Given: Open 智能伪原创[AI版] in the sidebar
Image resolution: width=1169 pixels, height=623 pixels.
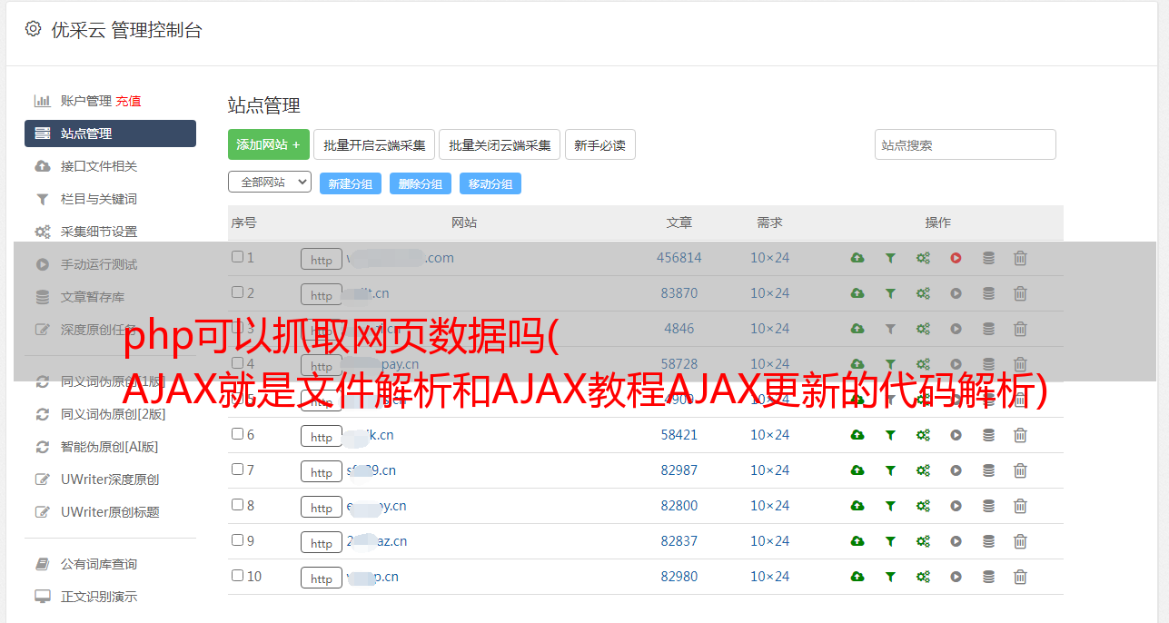Looking at the screenshot, I should [110, 447].
